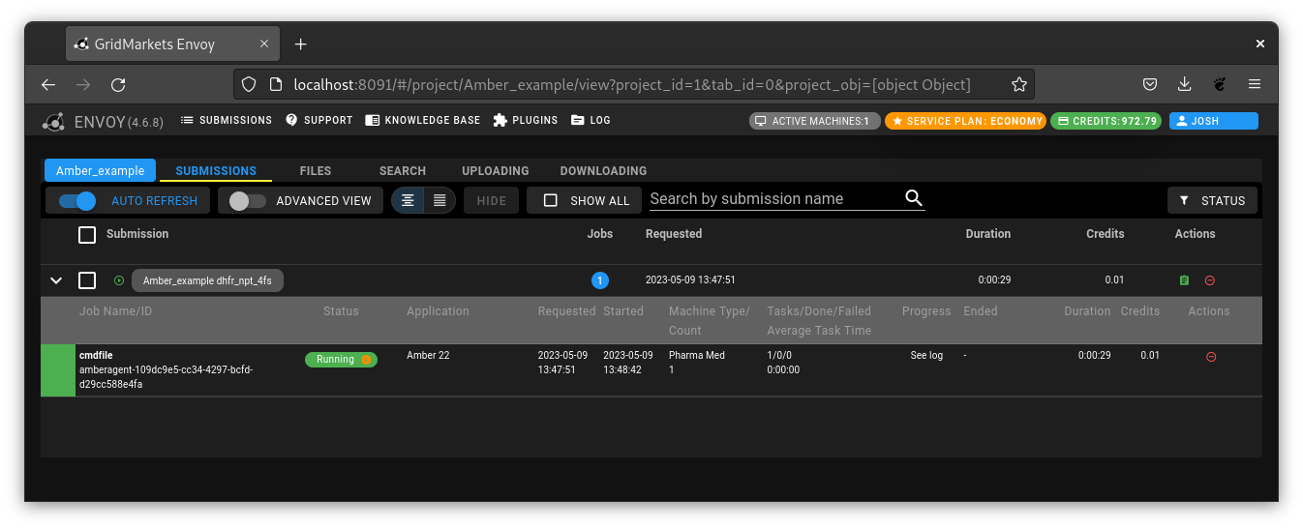Switch to the Files tab
Image resolution: width=1303 pixels, height=529 pixels.
tap(316, 171)
